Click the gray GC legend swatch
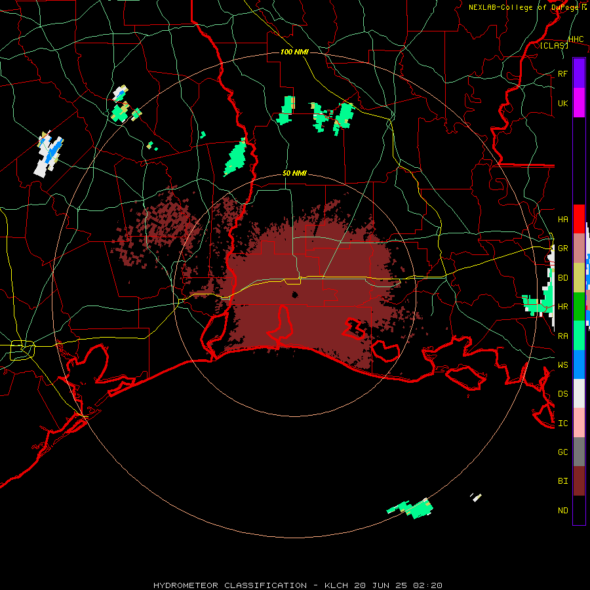The image size is (590, 590). (x=579, y=452)
